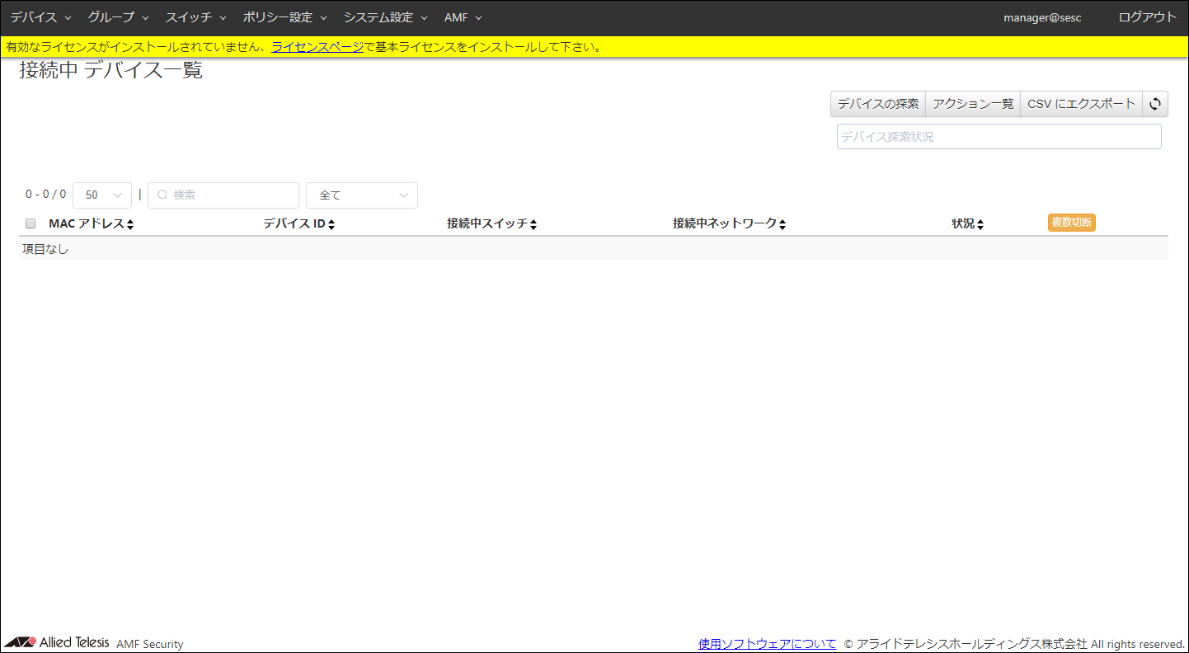The height and width of the screenshot is (653, 1189).
Task: Follow the ライセンスページ link in banner
Action: (317, 47)
